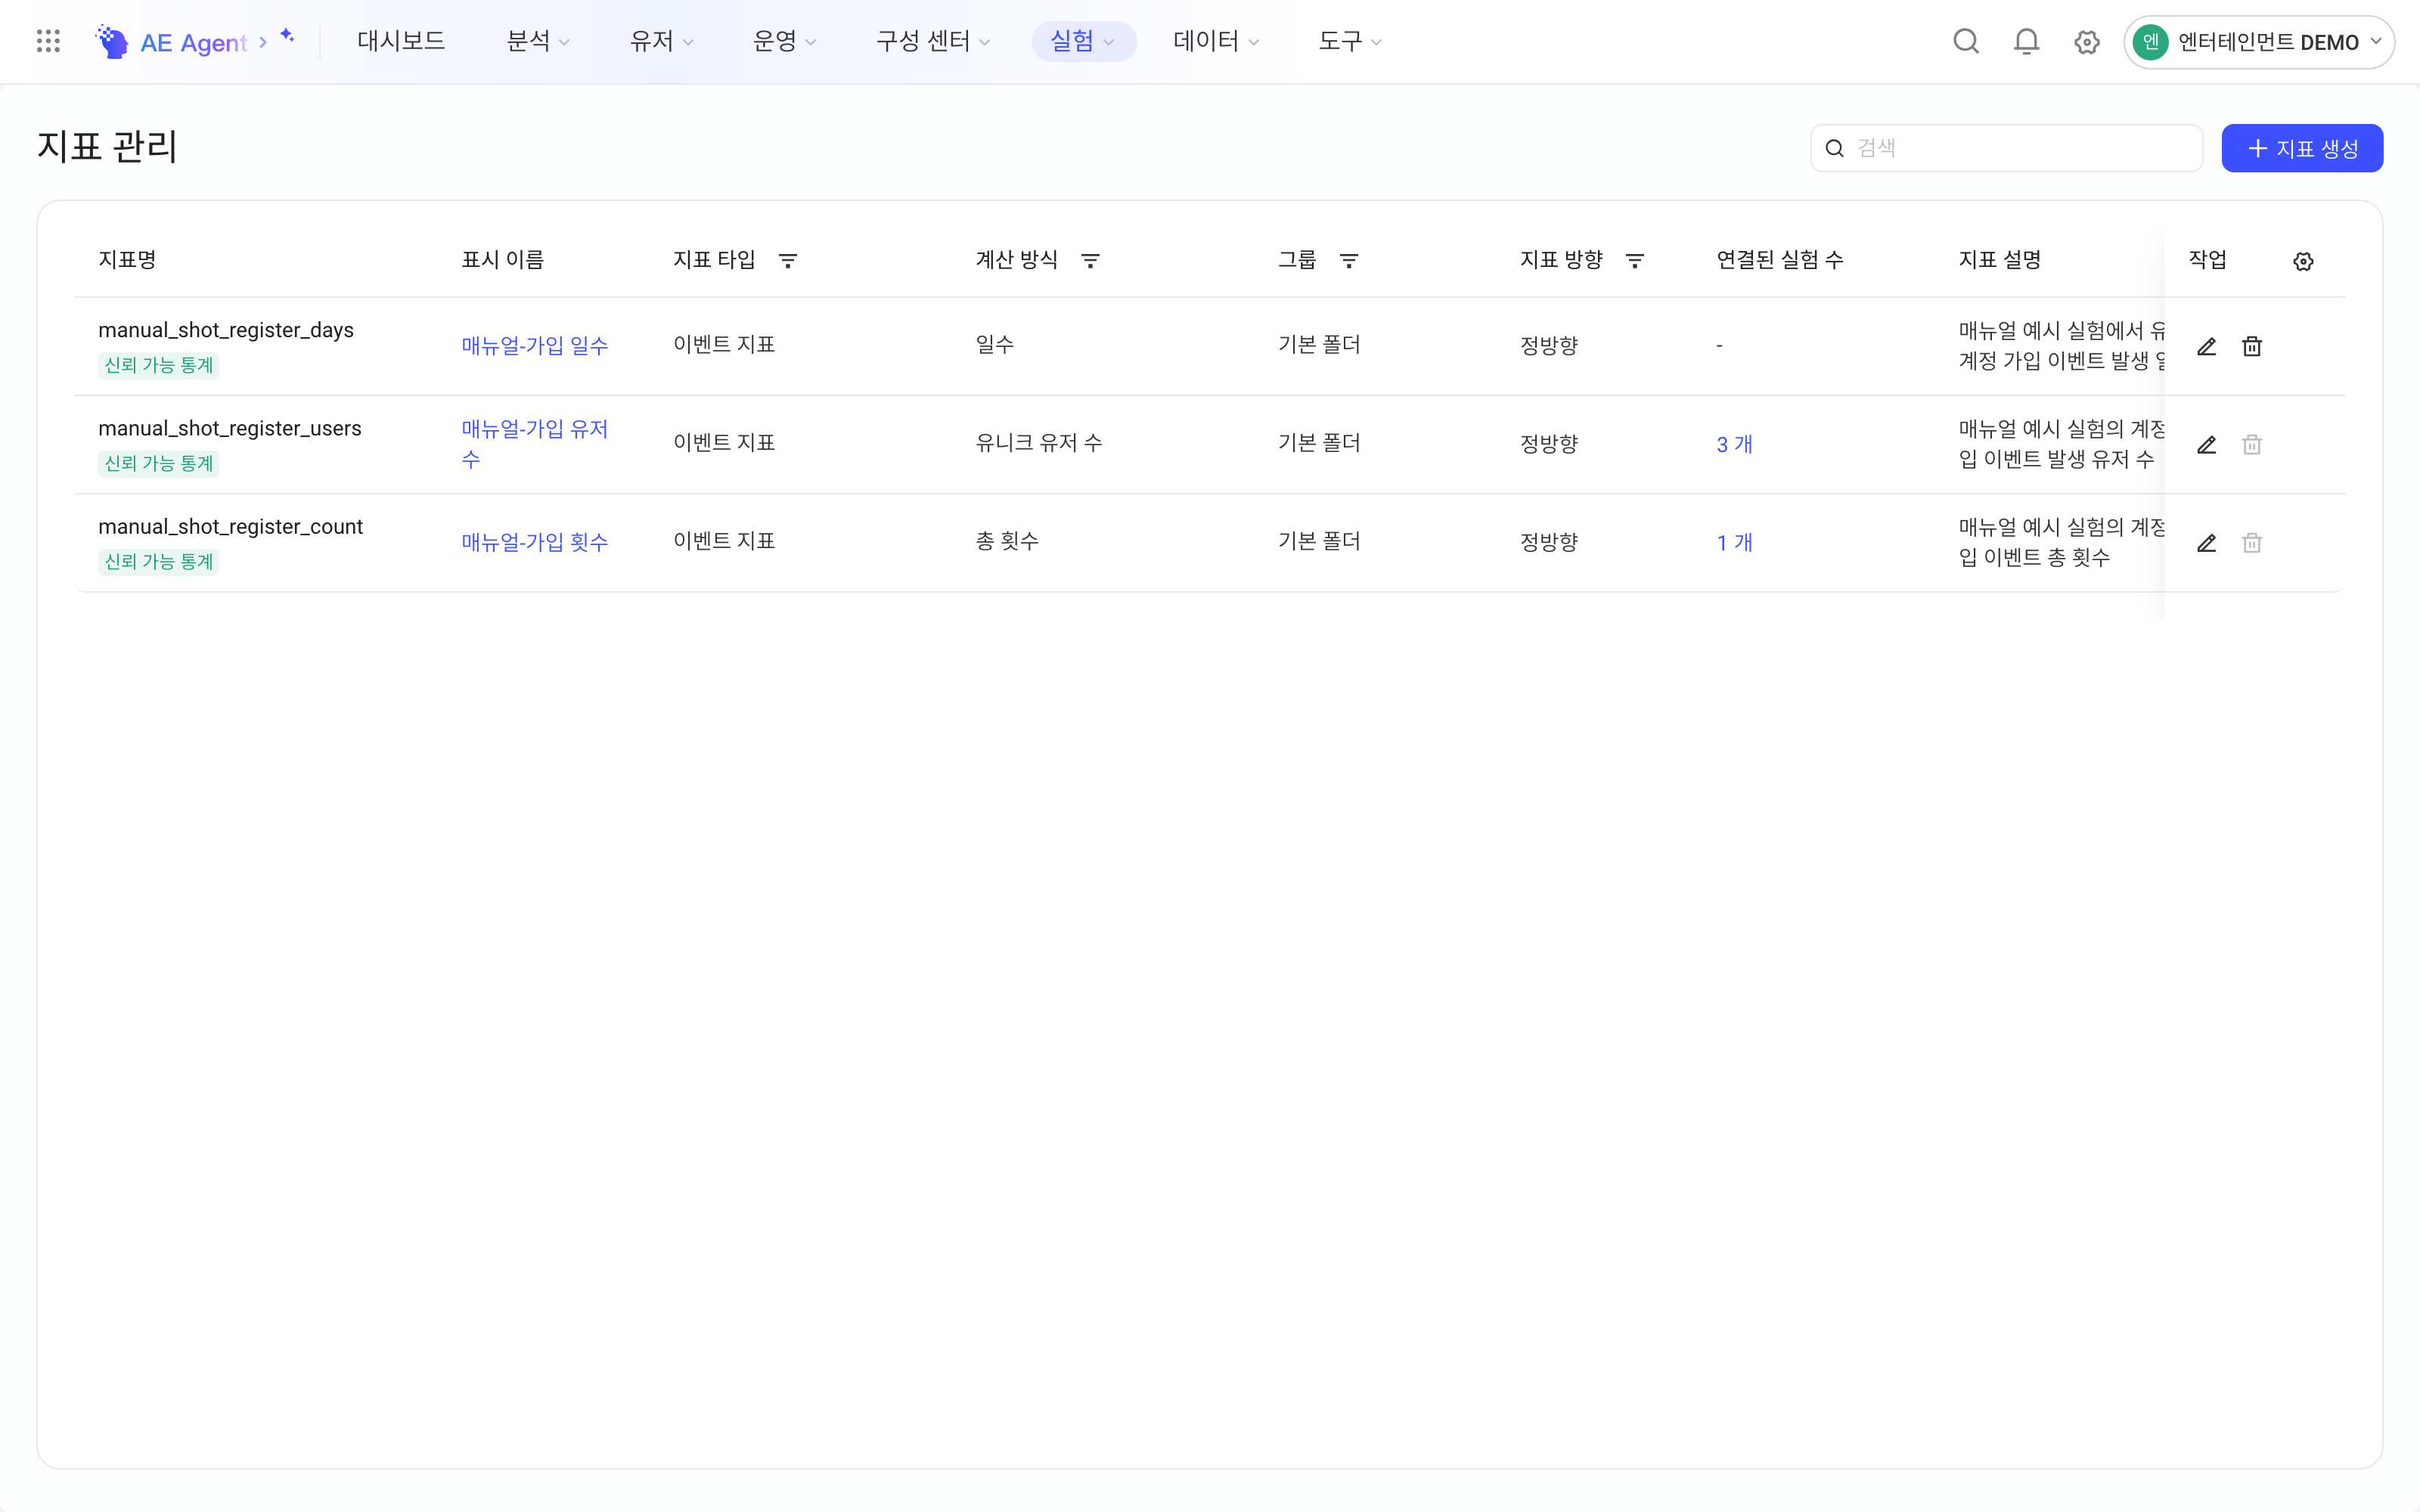Open the notifications bell
The height and width of the screenshot is (1512, 2420).
click(x=2026, y=41)
